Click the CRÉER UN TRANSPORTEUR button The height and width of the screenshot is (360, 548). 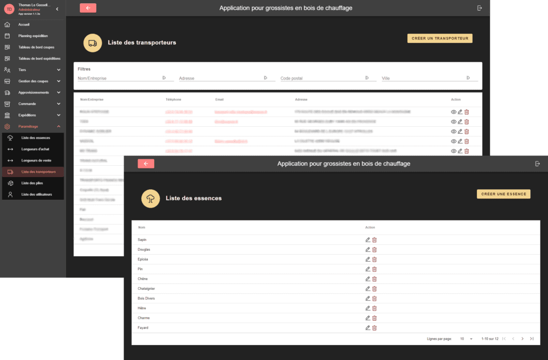pos(439,38)
